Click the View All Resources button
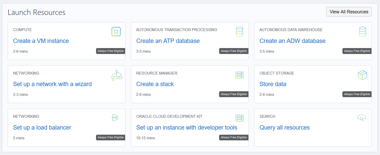 (349, 12)
